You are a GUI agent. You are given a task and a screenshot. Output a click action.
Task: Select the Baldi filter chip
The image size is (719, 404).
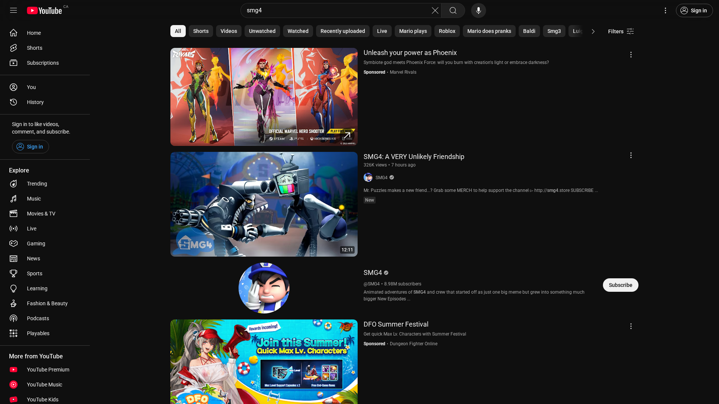click(x=529, y=31)
